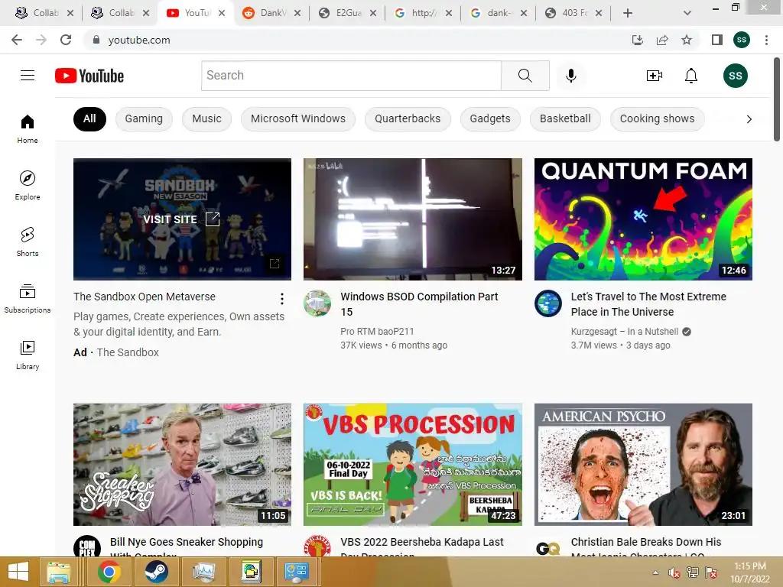The image size is (783, 587).
Task: Click the VISIT SITE link on the ad
Action: pyautogui.click(x=181, y=219)
